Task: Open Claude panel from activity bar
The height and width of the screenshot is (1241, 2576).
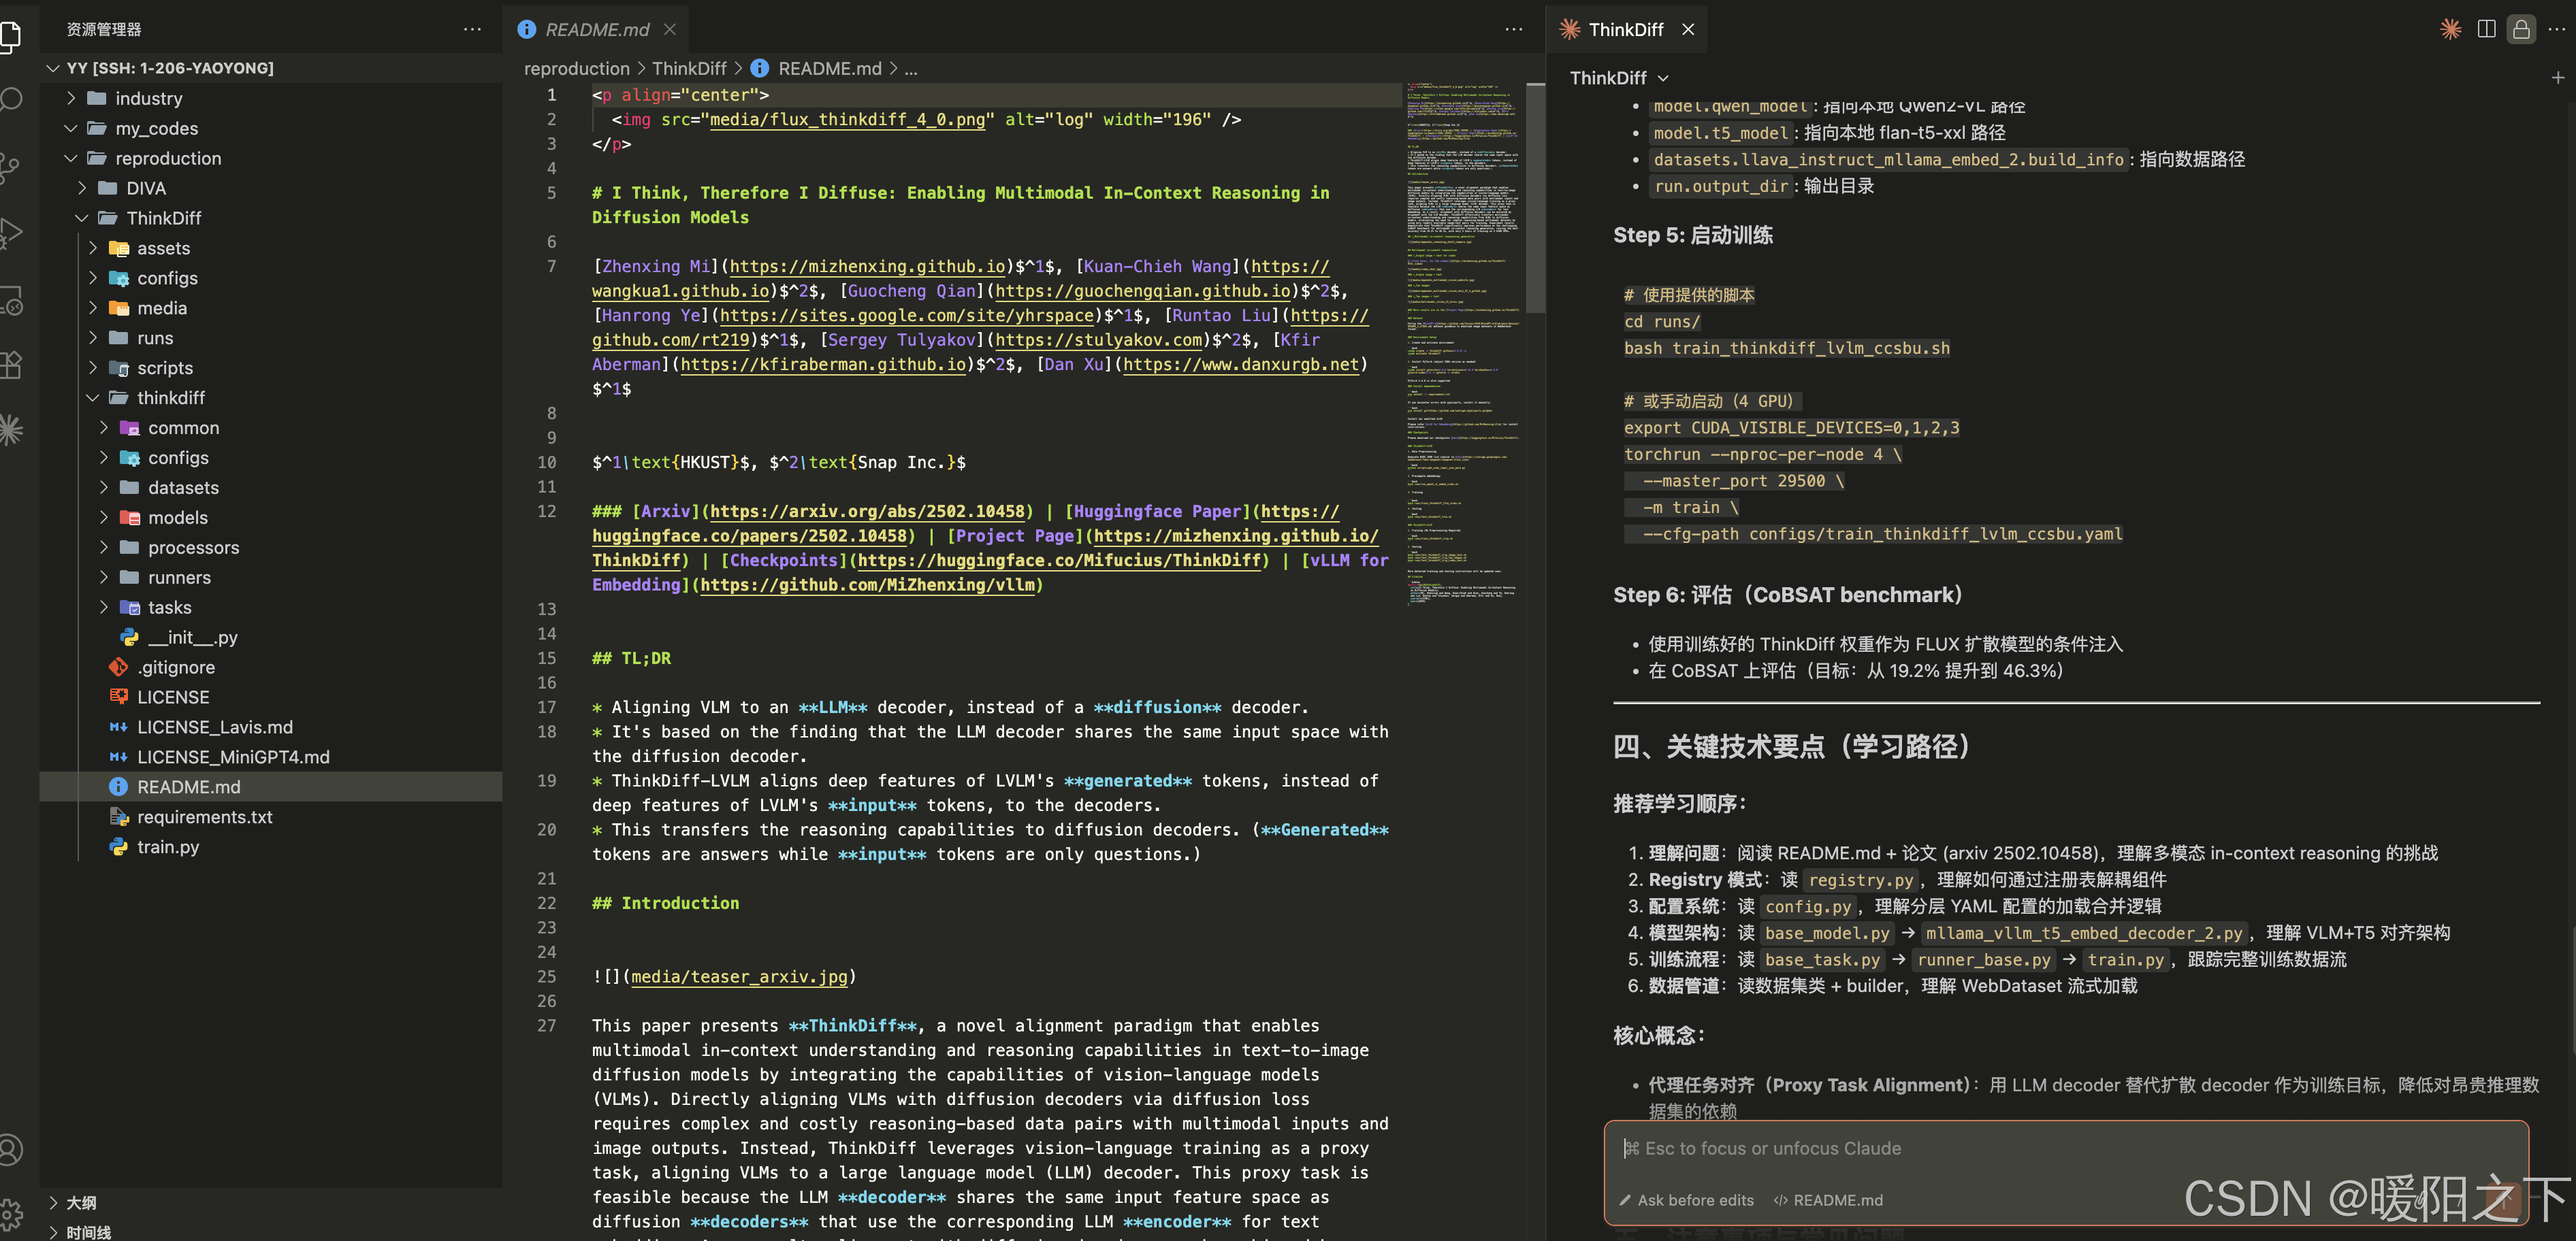Action: click(10, 429)
